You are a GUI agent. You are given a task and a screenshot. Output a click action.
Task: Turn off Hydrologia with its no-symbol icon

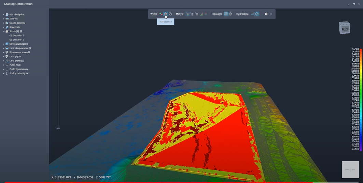pyautogui.click(x=257, y=14)
